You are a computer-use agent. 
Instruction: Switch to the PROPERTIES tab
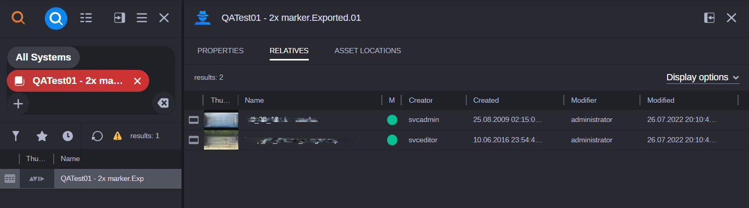[x=221, y=51]
